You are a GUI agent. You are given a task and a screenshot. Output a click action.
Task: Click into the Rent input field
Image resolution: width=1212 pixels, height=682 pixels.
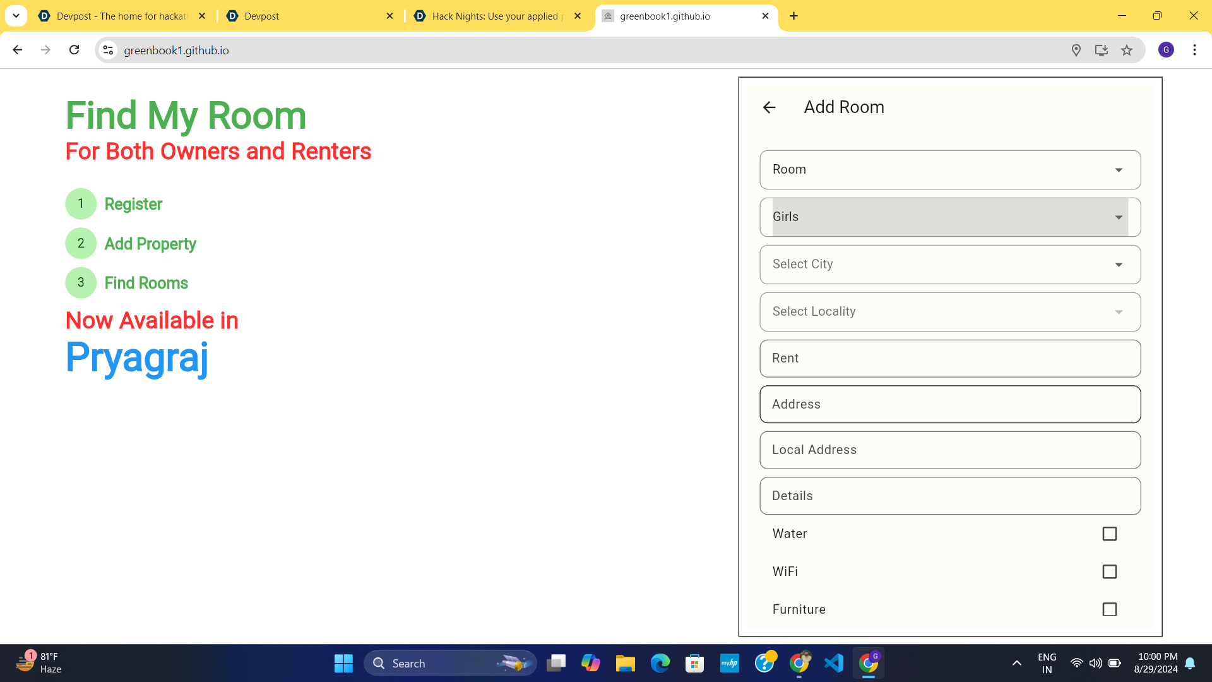(x=949, y=359)
